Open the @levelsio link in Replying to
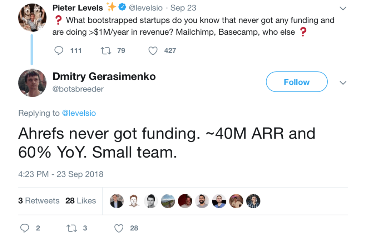This screenshot has width=366, height=244. click(79, 113)
